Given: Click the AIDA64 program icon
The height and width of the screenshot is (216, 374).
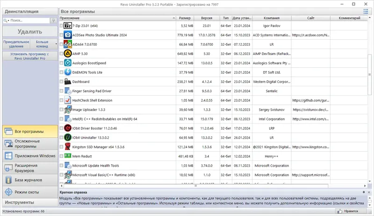Looking at the screenshot, I should (x=68, y=44).
